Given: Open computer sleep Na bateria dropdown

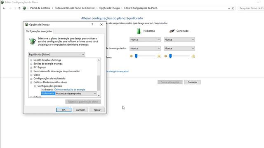Looking at the screenshot, I should tap(145, 49).
